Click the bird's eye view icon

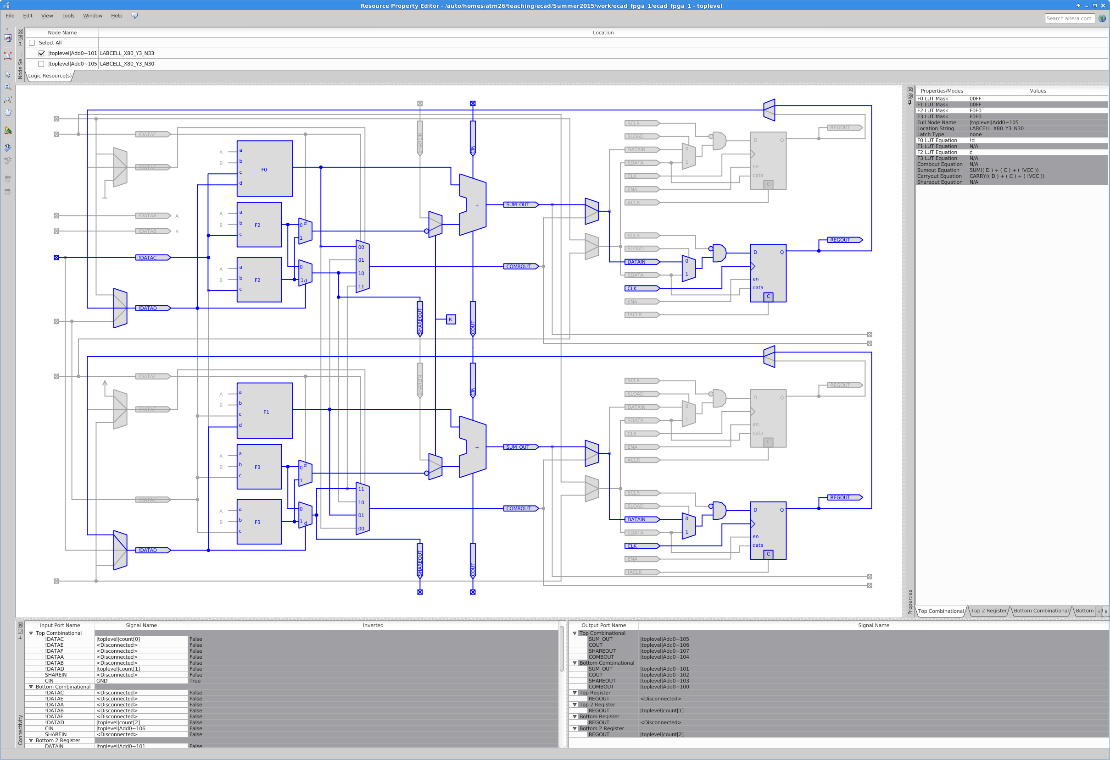pos(8,131)
